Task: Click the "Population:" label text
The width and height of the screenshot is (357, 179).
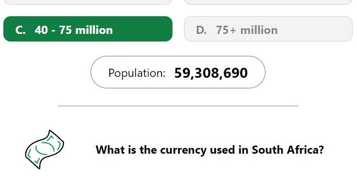Action: pyautogui.click(x=137, y=74)
